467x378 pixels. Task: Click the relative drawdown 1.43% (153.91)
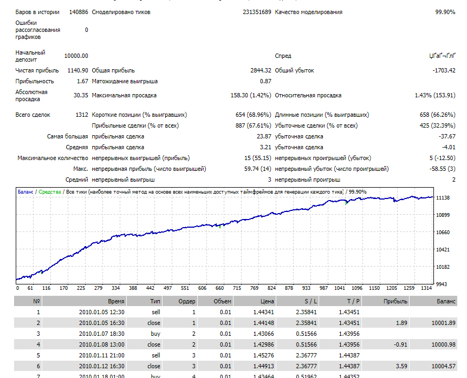435,96
